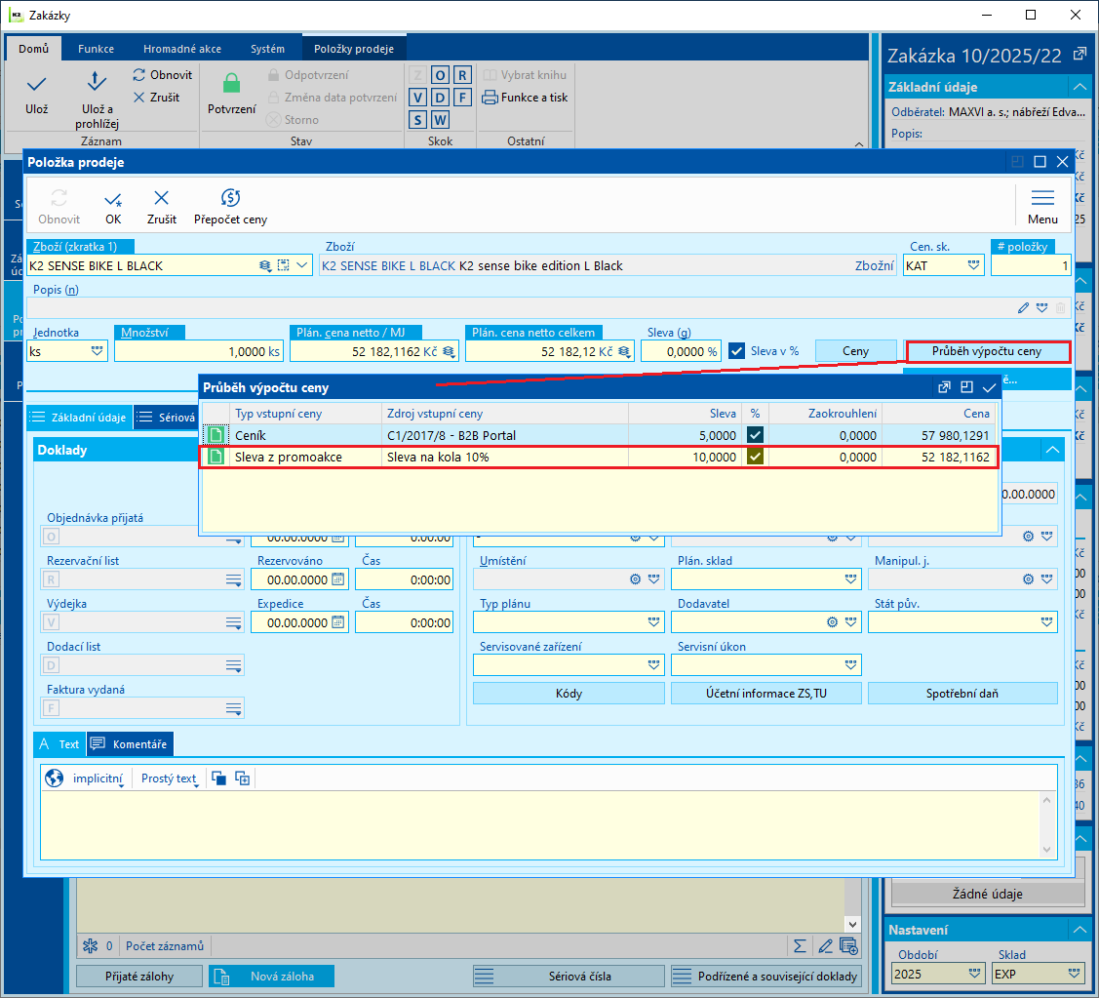The height and width of the screenshot is (998, 1099).
Task: Click the Průběh výpočtu ceny button
Action: pos(987,350)
